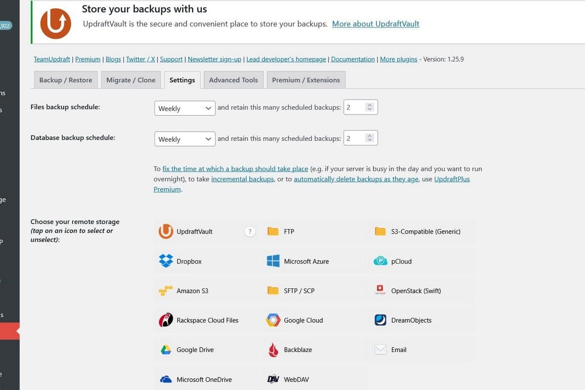Open the More about UpdraftVault link
Screen dimensions: 585x390
(x=375, y=24)
